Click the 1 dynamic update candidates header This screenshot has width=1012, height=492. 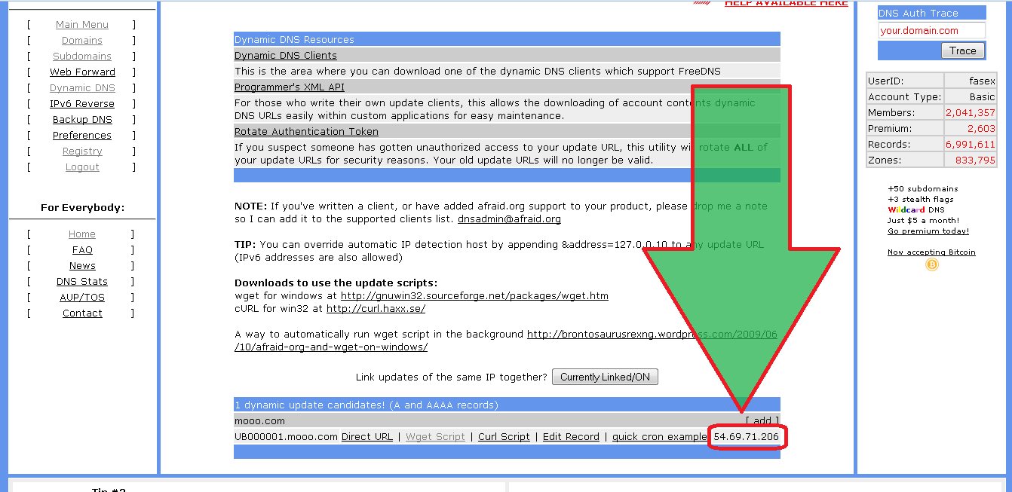point(507,405)
